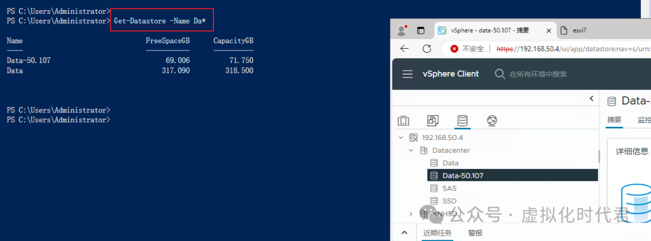The height and width of the screenshot is (241, 651).
Task: Select the SSD datastore in the tree
Action: click(449, 201)
